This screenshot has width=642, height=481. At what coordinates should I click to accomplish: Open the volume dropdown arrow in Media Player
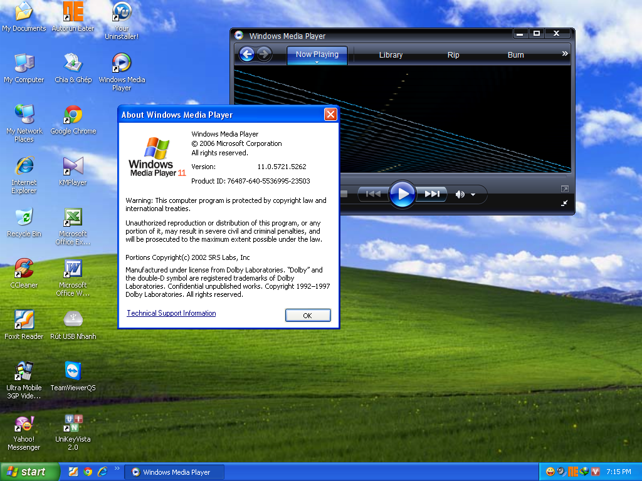pos(473,195)
